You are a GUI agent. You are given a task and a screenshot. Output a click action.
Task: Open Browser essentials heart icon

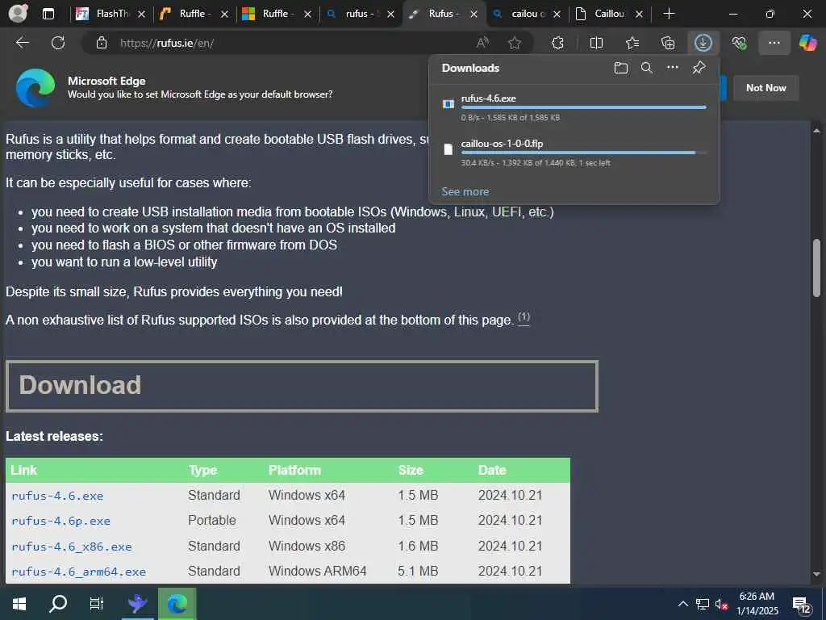739,43
